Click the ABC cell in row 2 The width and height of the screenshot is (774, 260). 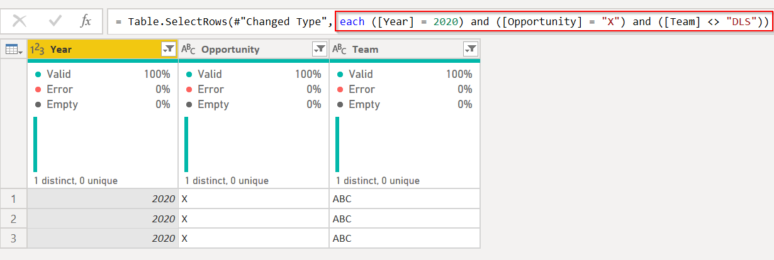(405, 219)
